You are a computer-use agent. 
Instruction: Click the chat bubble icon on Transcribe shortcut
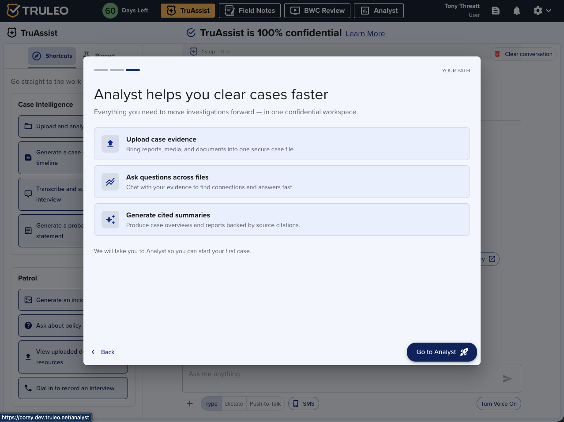[x=28, y=194]
